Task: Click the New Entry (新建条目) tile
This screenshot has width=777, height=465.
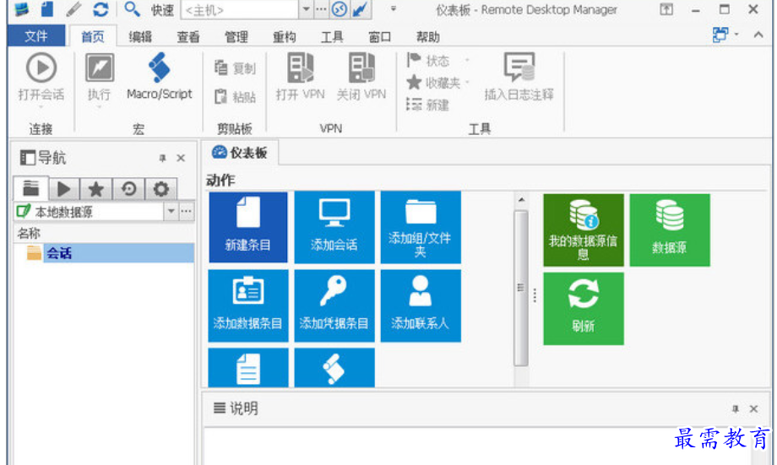Action: pyautogui.click(x=248, y=227)
